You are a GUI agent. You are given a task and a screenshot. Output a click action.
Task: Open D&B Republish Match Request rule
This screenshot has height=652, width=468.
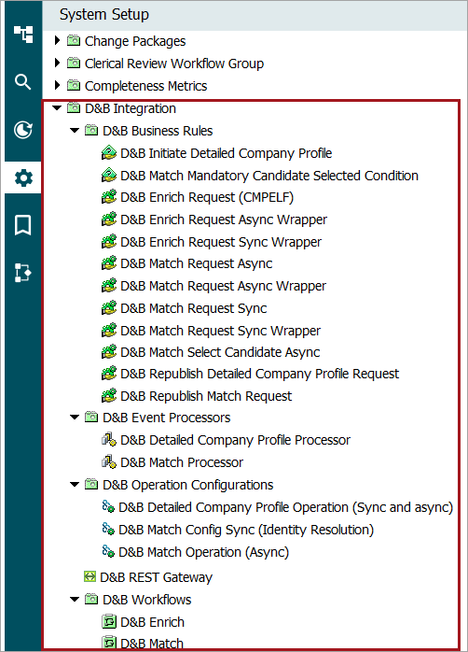pos(206,396)
